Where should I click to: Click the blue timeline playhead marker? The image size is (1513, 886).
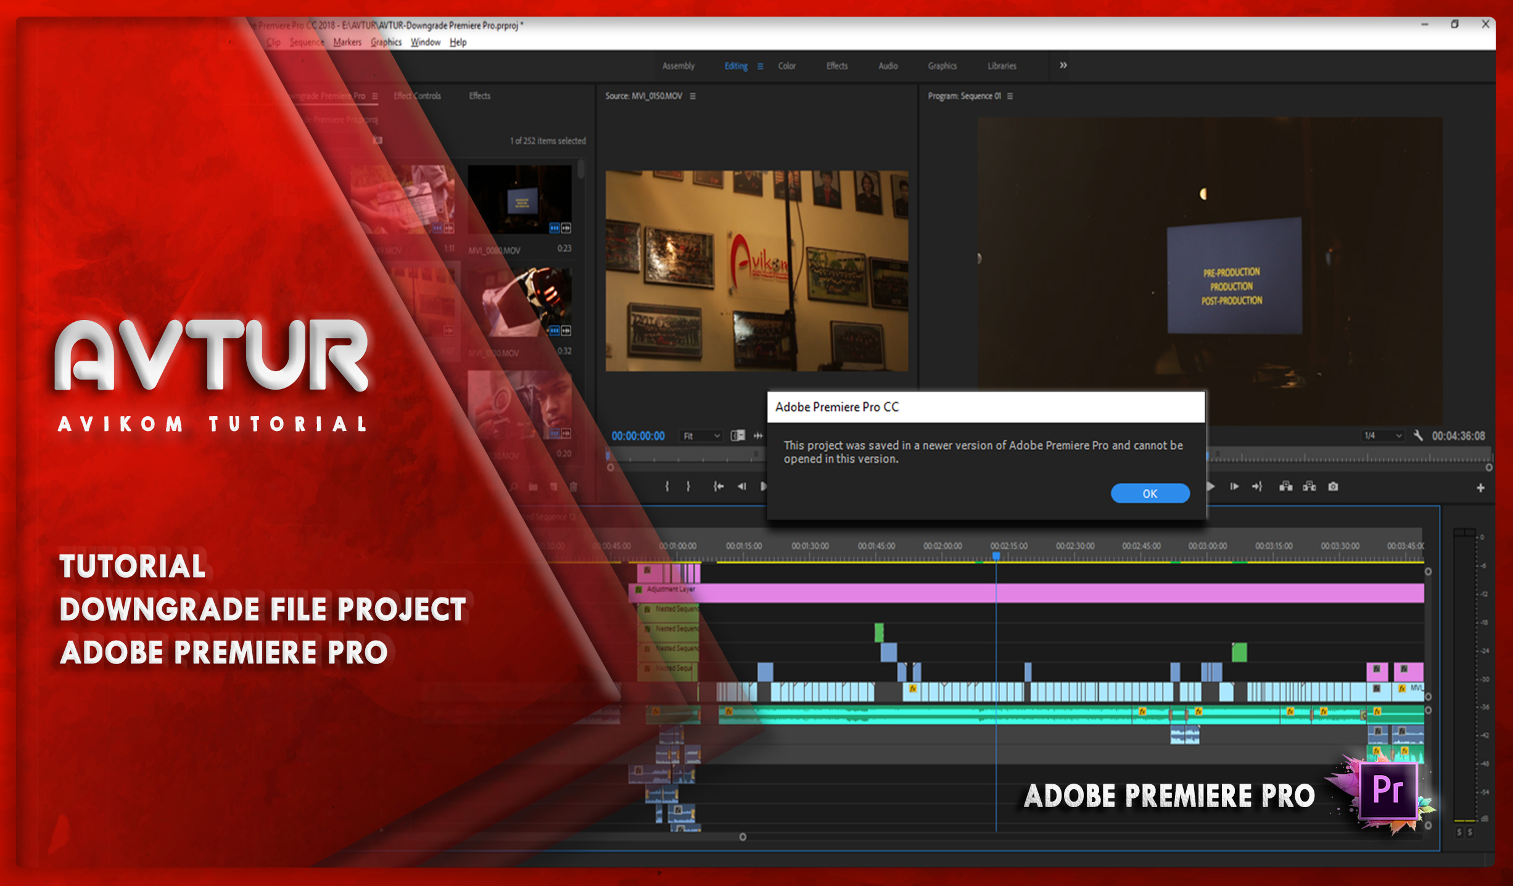(996, 556)
